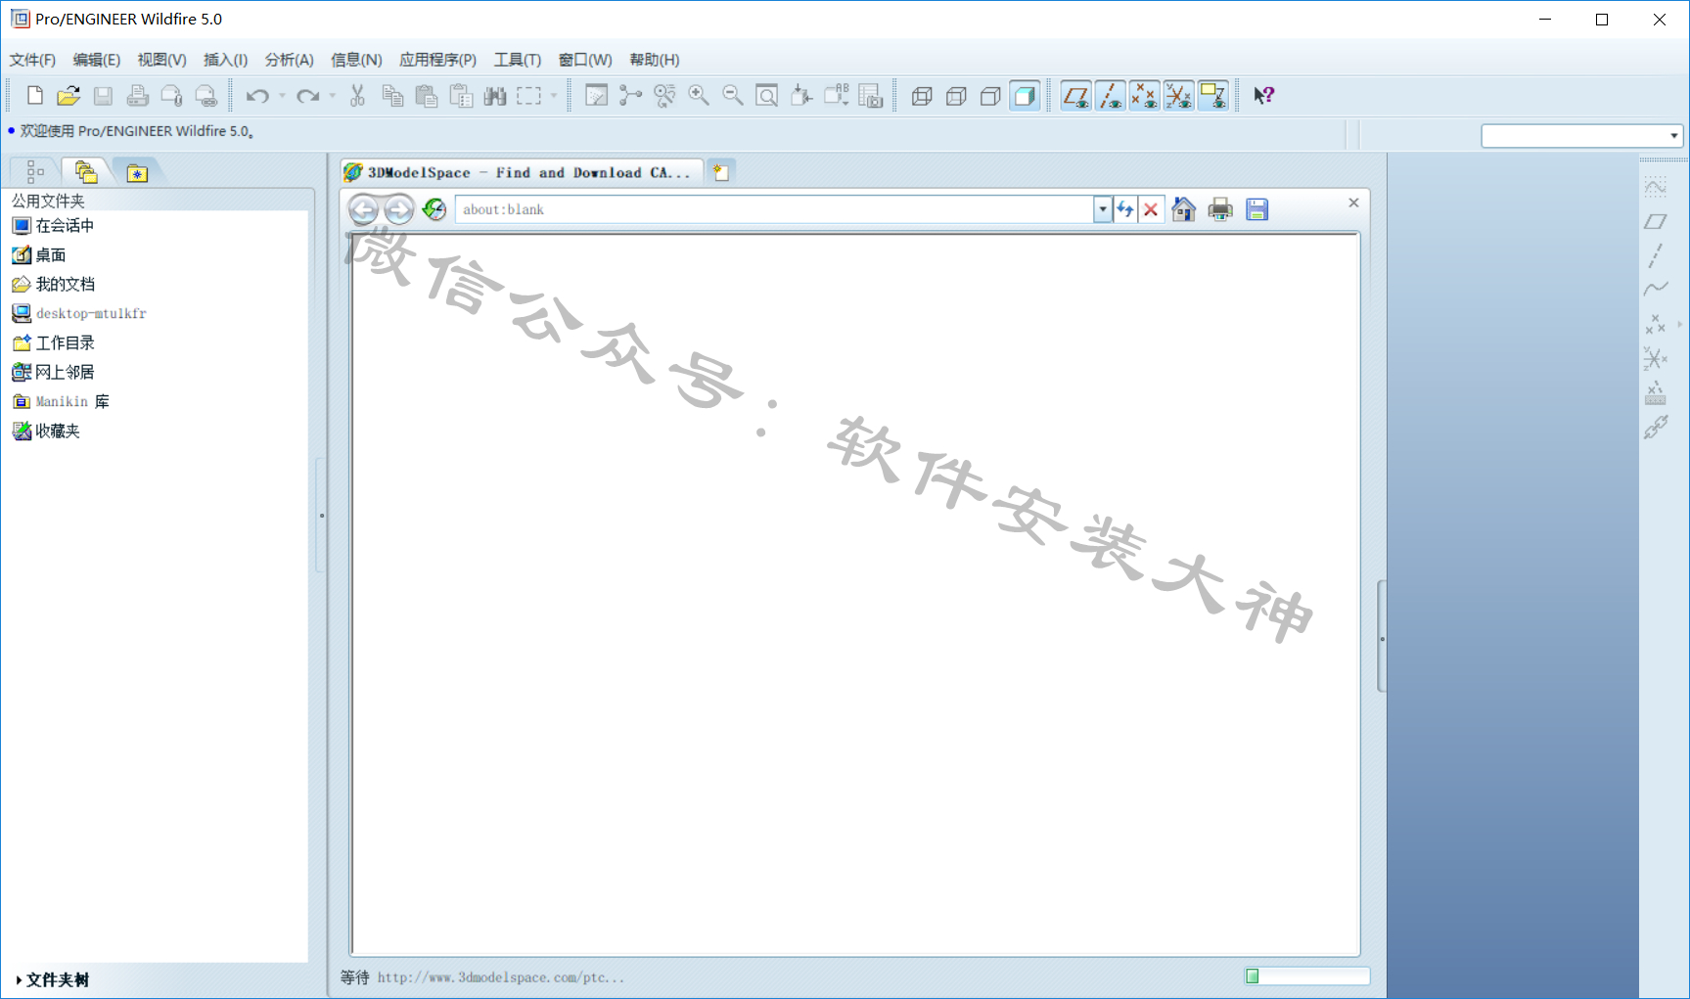Select the No Hidden display style icon
Image resolution: width=1690 pixels, height=999 pixels.
[x=990, y=95]
